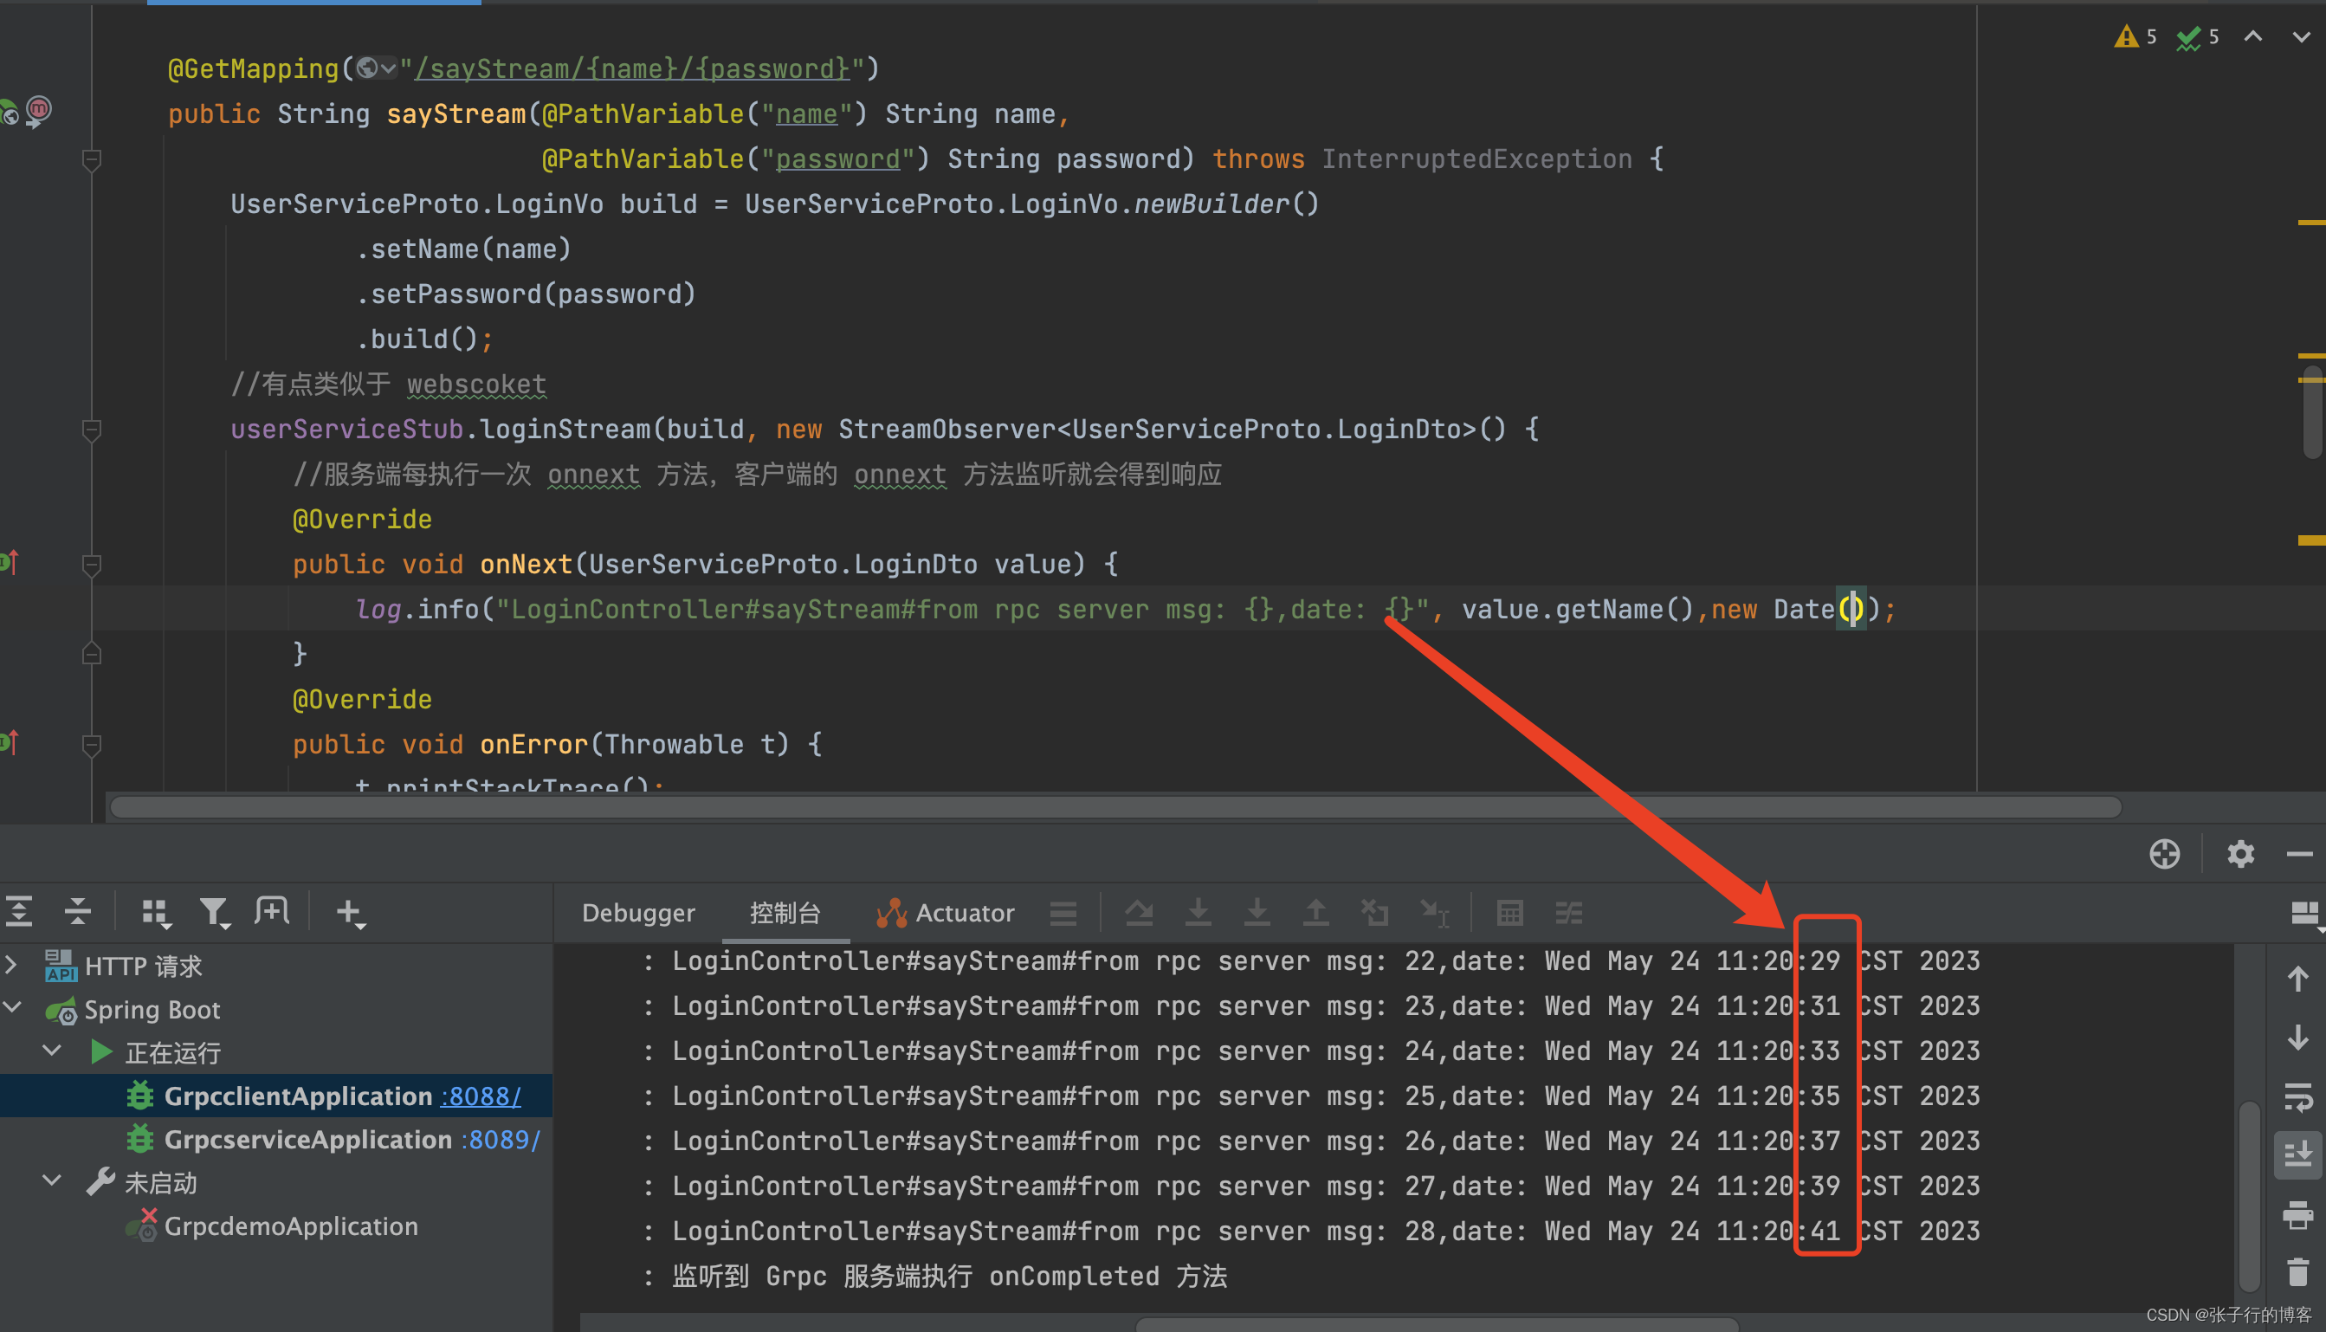
Task: Click the console vertical scrollbar thumb
Action: click(2249, 1197)
